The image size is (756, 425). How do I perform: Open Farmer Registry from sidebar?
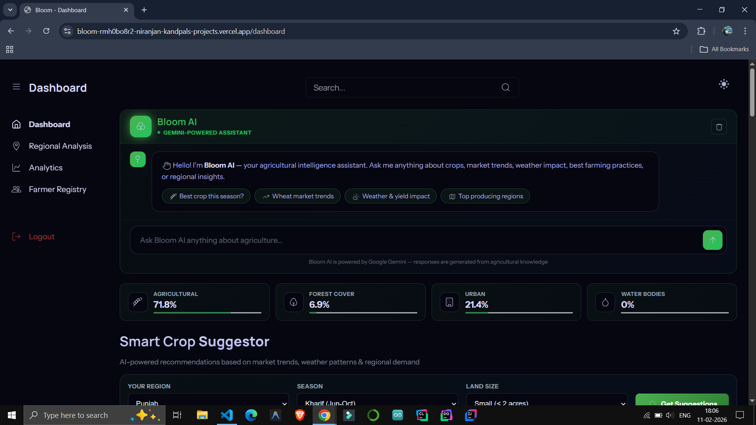click(x=57, y=189)
